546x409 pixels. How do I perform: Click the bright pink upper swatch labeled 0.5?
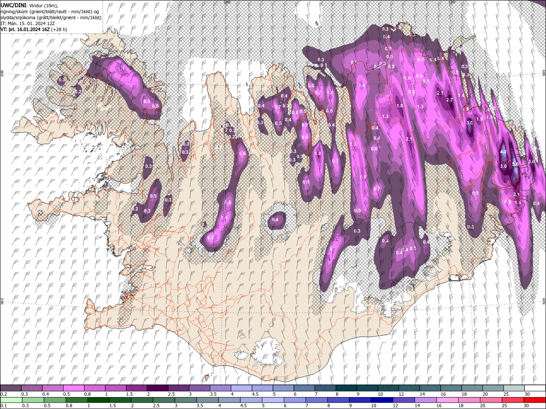(x=74, y=388)
